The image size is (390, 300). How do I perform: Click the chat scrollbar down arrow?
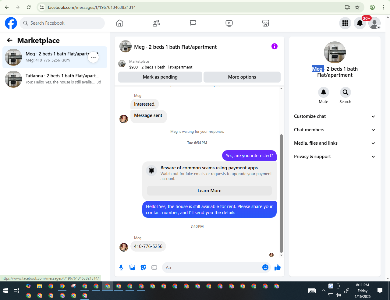281,255
